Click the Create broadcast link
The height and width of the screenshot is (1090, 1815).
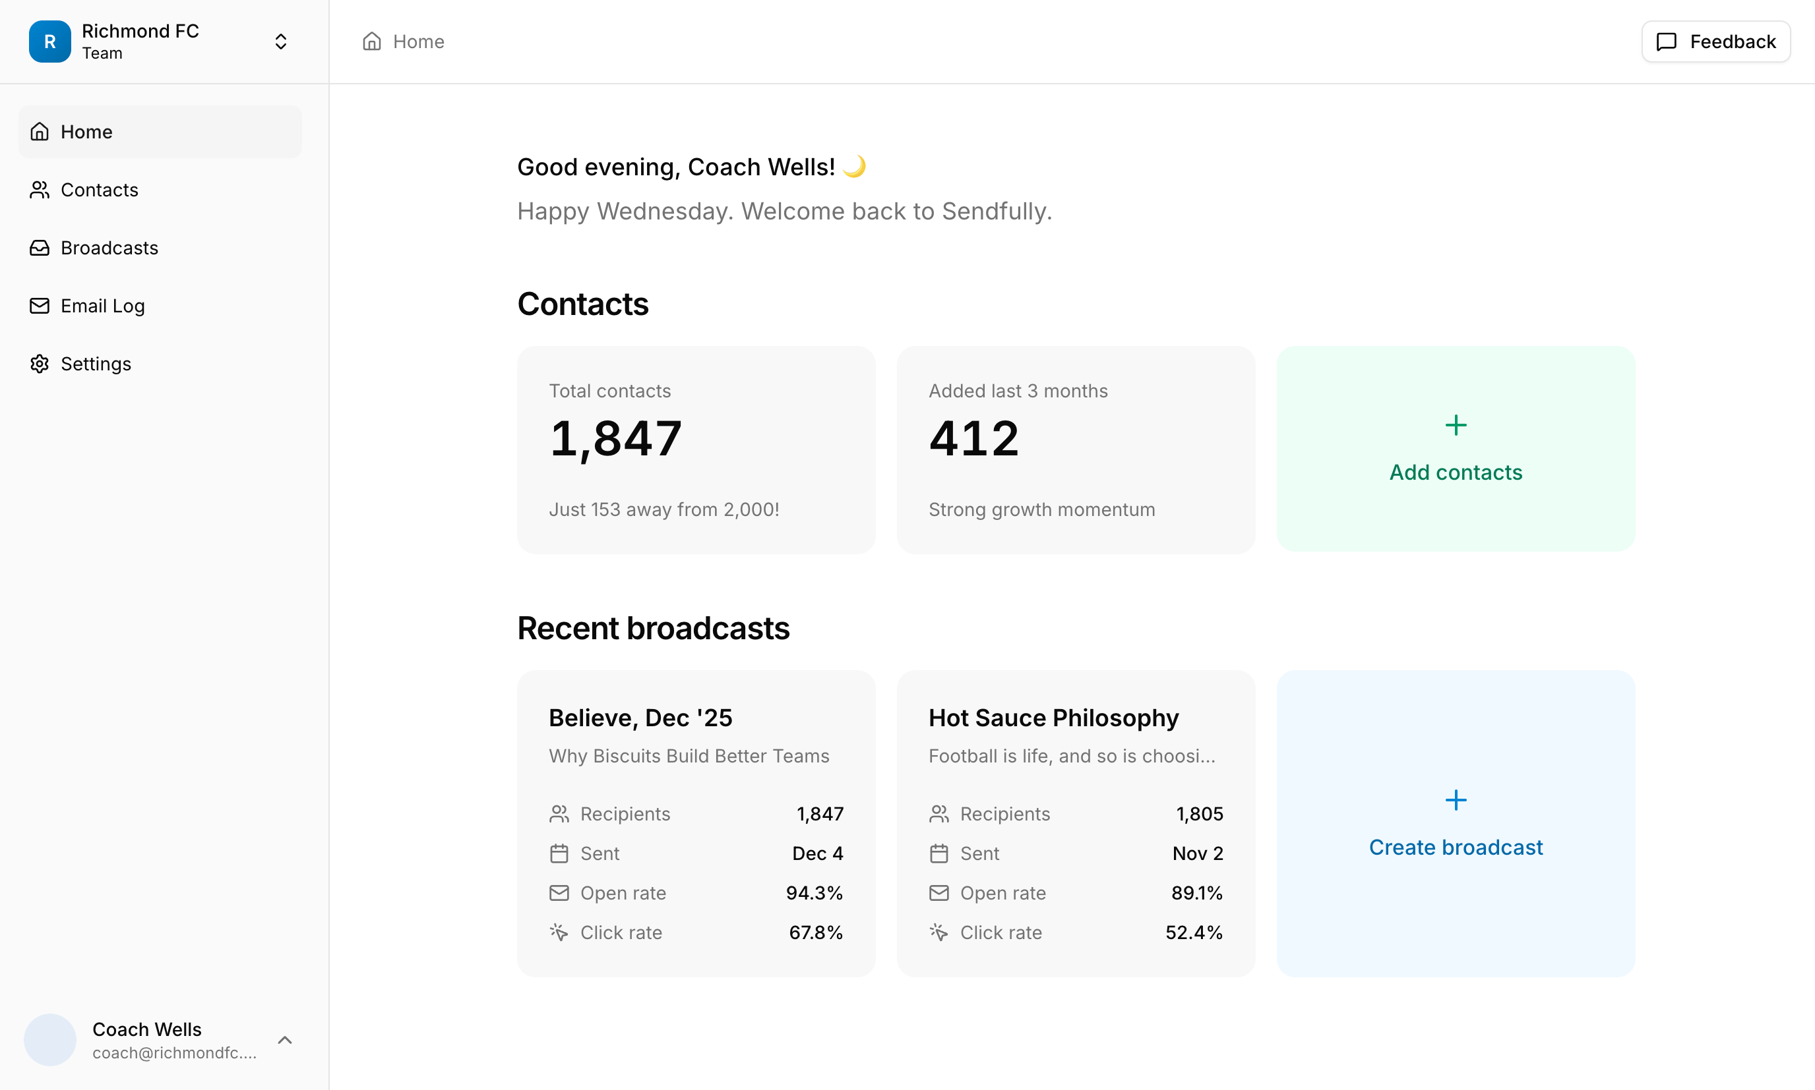tap(1455, 846)
